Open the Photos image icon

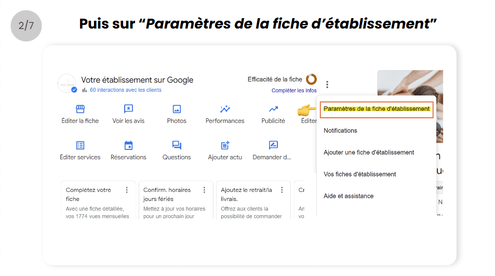(x=177, y=109)
